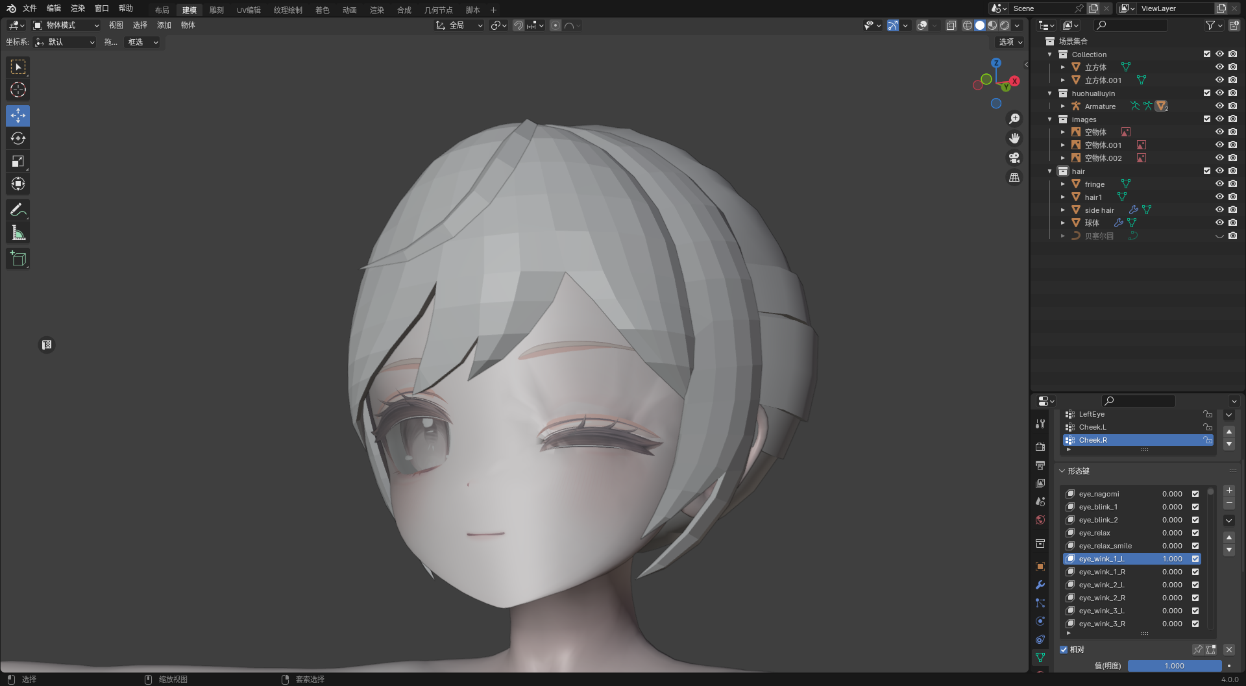
Task: Collapse the images collection
Action: point(1050,119)
